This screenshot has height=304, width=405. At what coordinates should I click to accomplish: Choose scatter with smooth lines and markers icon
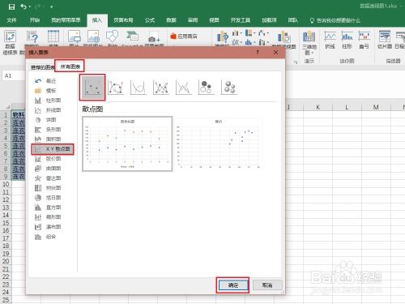coord(116,88)
